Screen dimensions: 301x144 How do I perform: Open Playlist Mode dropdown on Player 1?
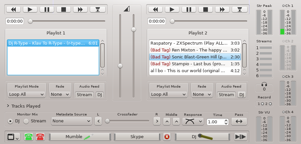tap(27, 94)
